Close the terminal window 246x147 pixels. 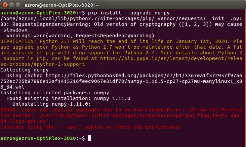pyautogui.click(x=5, y=4)
